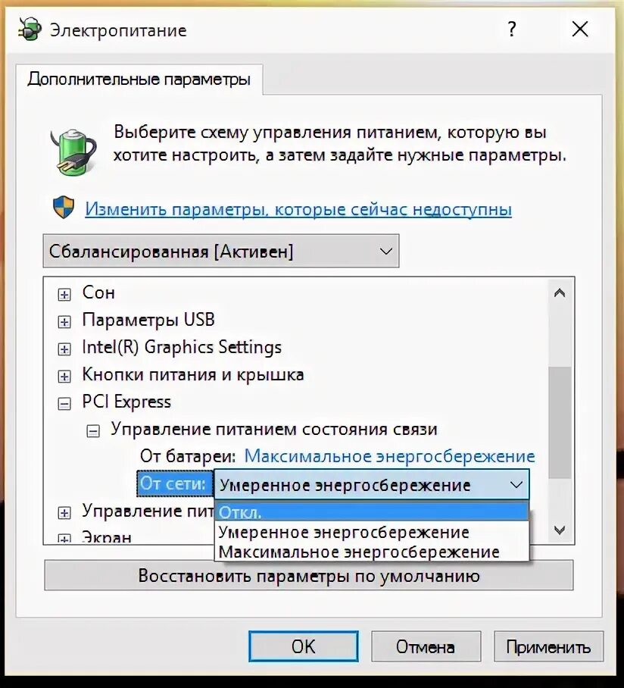The image size is (624, 688).
Task: Expand Параметры USB plus box
Action: [x=64, y=321]
